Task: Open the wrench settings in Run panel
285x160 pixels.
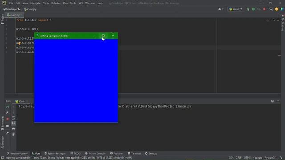Action: pyautogui.click(x=8, y=112)
